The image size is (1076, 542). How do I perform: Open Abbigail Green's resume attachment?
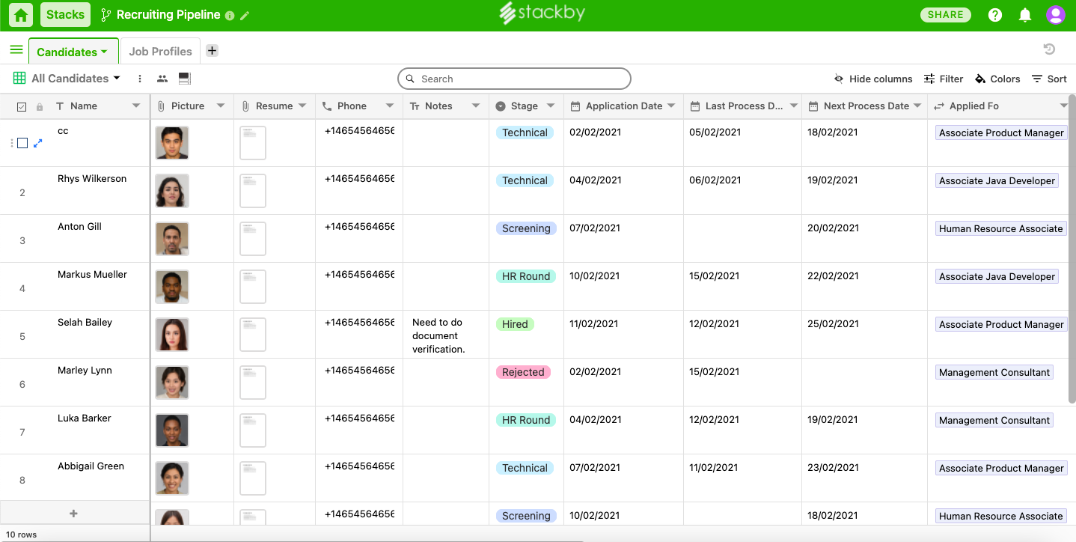tap(253, 478)
